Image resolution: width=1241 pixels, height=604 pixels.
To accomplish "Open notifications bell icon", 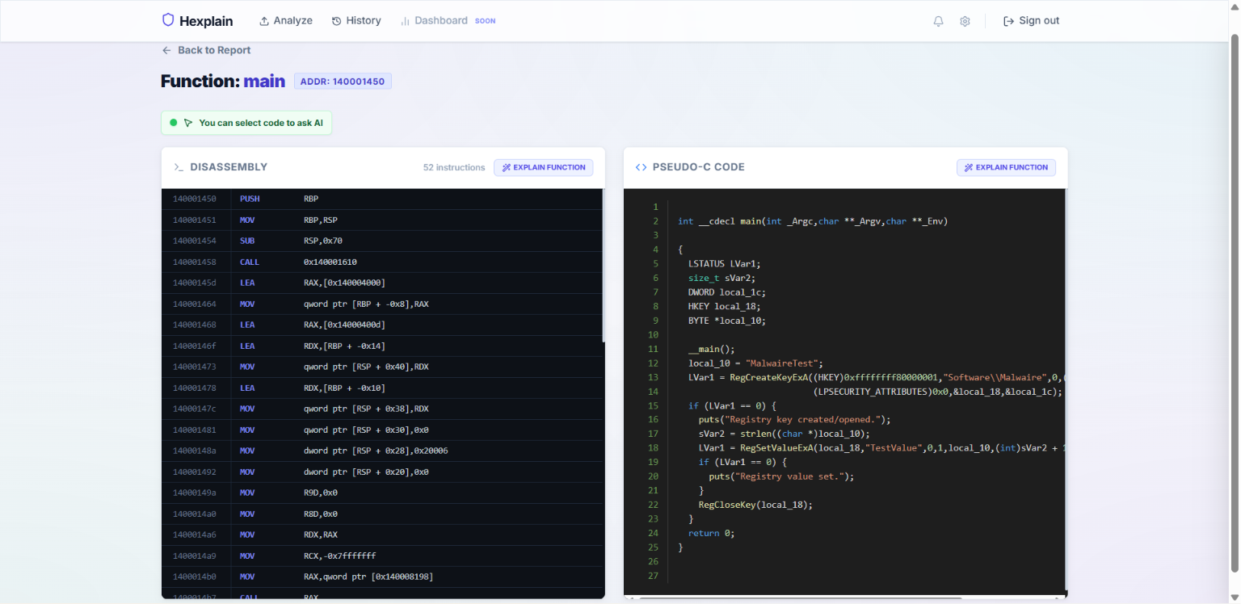I will tap(938, 21).
